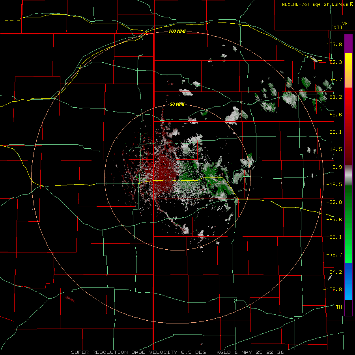Click the purple segment of velocity color bar
355x355 pixels.
(x=348, y=44)
